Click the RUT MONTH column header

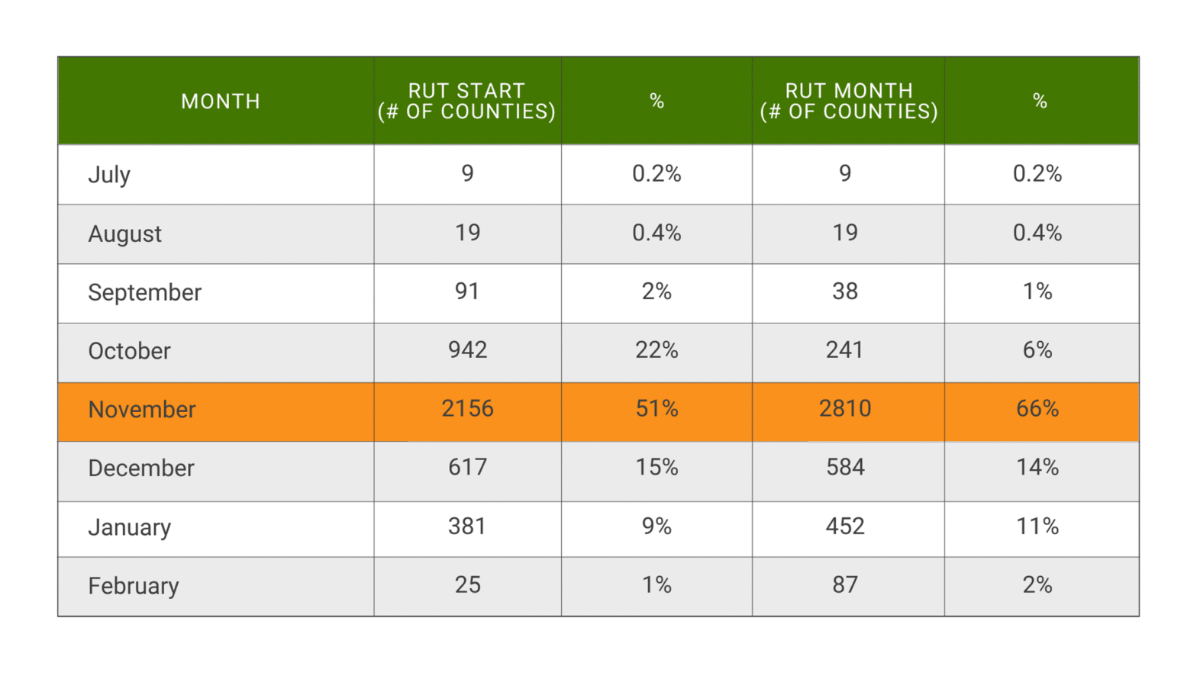[x=848, y=101]
